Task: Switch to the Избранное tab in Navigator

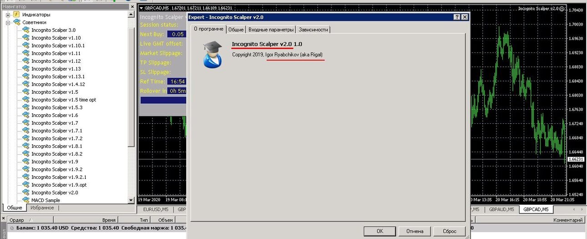Action: click(42, 208)
